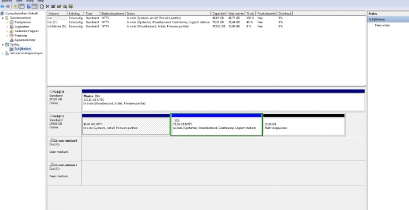Sort by the Fouttolerantie column header
This screenshot has width=409, height=210.
[266, 13]
